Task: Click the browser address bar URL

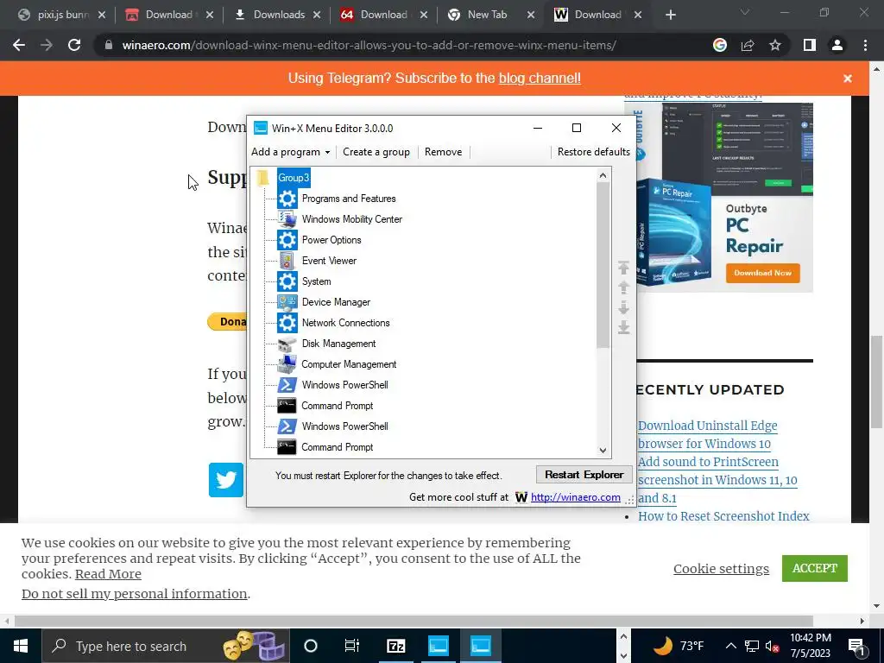Action: tap(369, 45)
